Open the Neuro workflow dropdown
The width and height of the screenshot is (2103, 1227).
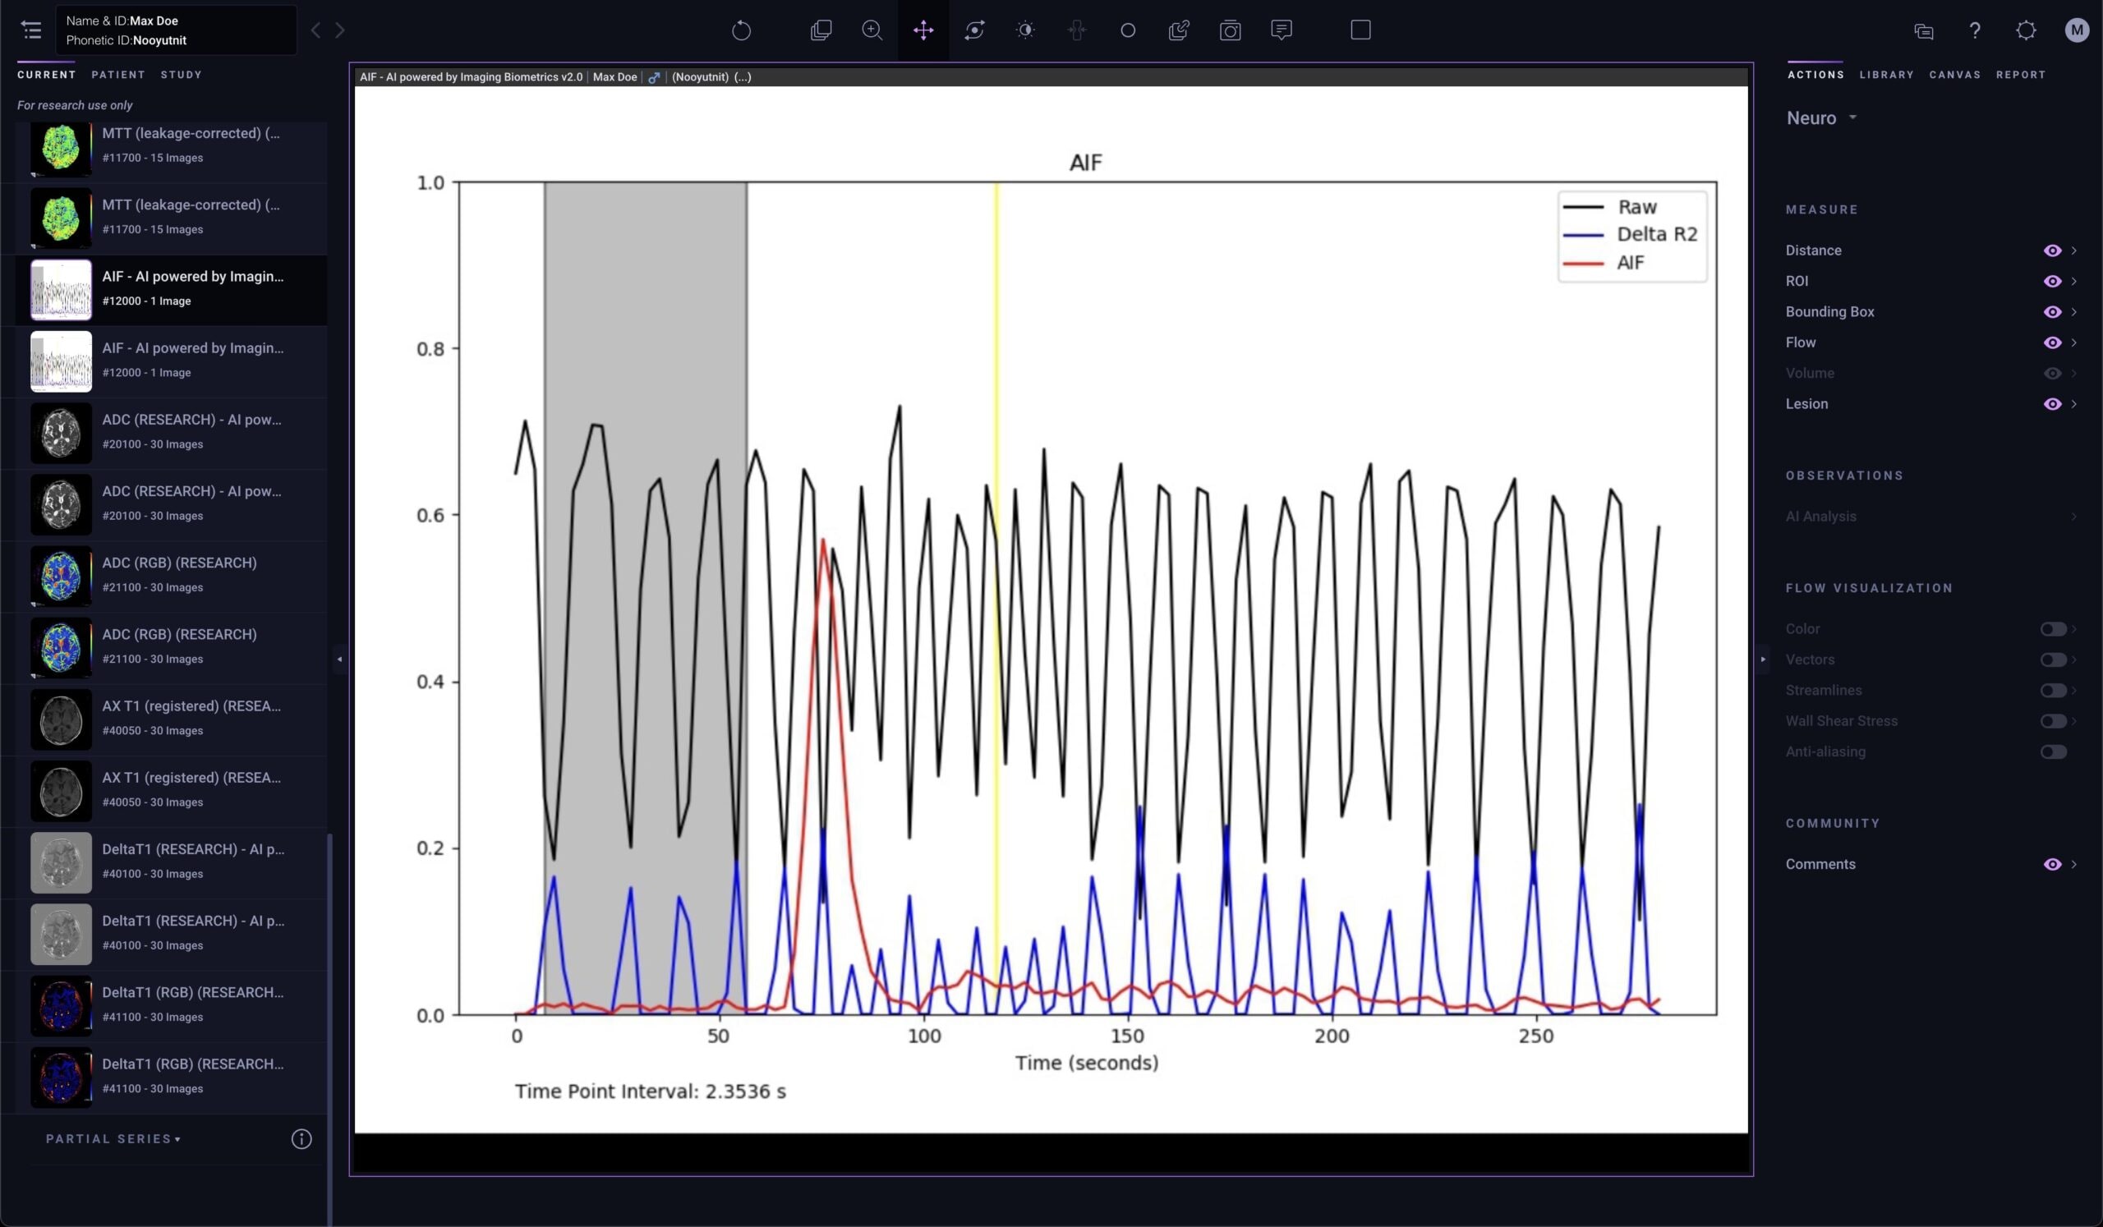(1821, 117)
